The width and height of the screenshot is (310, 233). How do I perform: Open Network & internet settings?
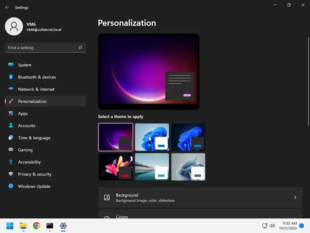coord(45,89)
